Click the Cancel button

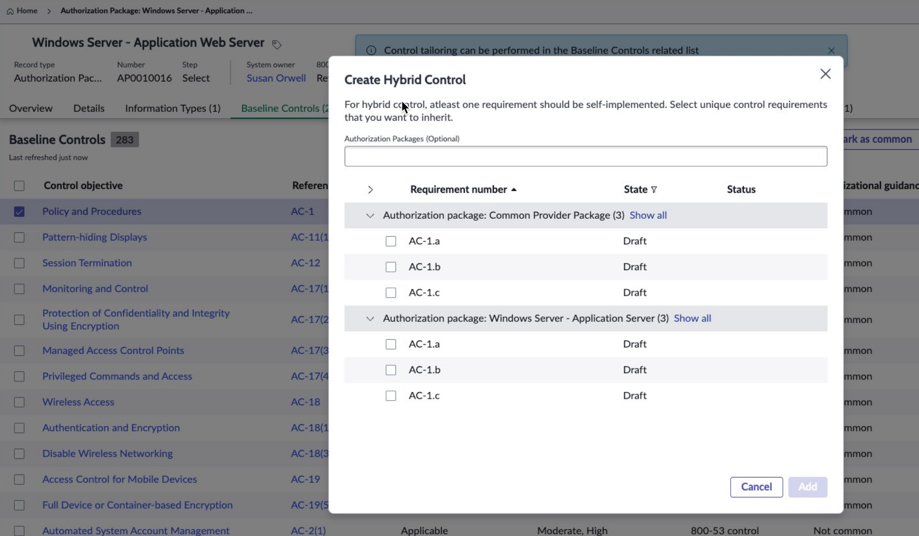756,487
